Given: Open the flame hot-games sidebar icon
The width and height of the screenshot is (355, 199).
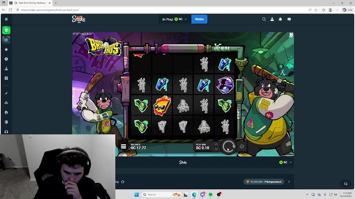Looking at the screenshot, I should [6, 112].
